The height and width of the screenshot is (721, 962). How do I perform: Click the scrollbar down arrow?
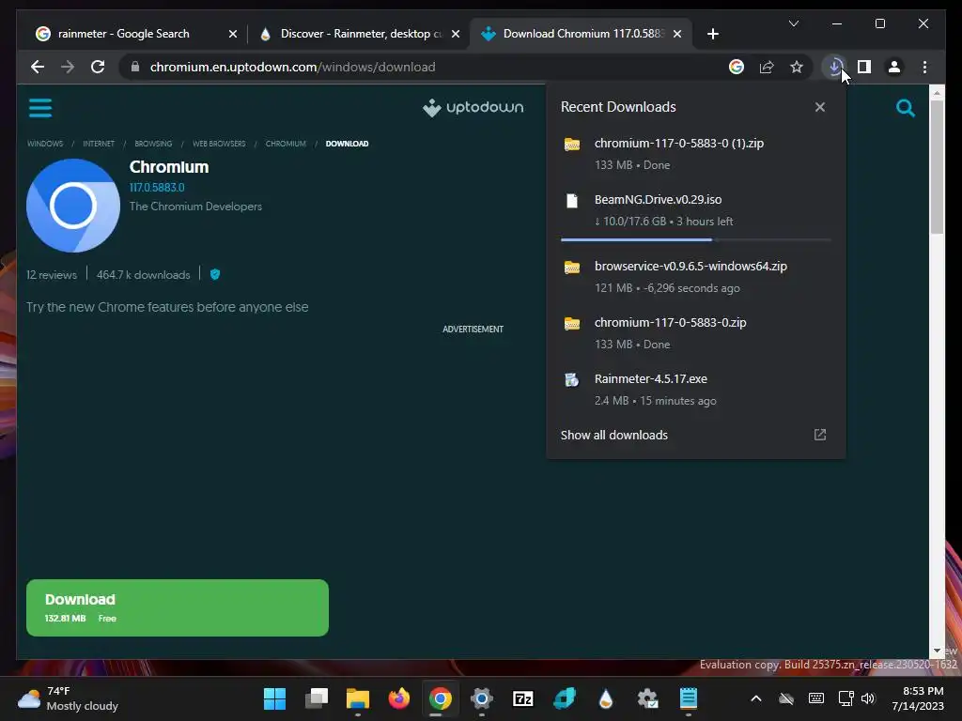pos(937,651)
